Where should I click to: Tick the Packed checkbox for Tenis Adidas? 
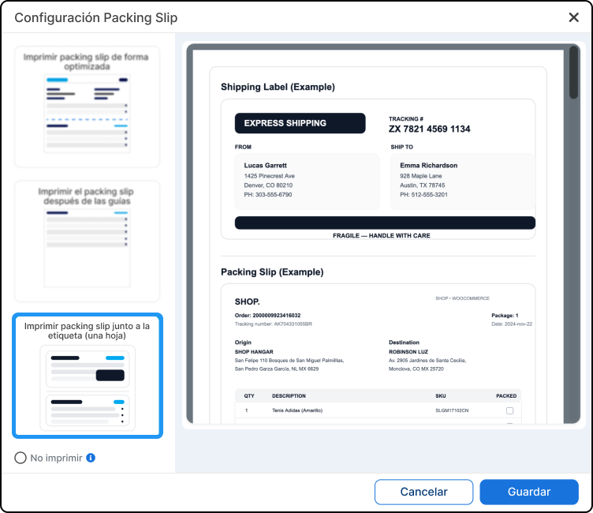[x=509, y=410]
